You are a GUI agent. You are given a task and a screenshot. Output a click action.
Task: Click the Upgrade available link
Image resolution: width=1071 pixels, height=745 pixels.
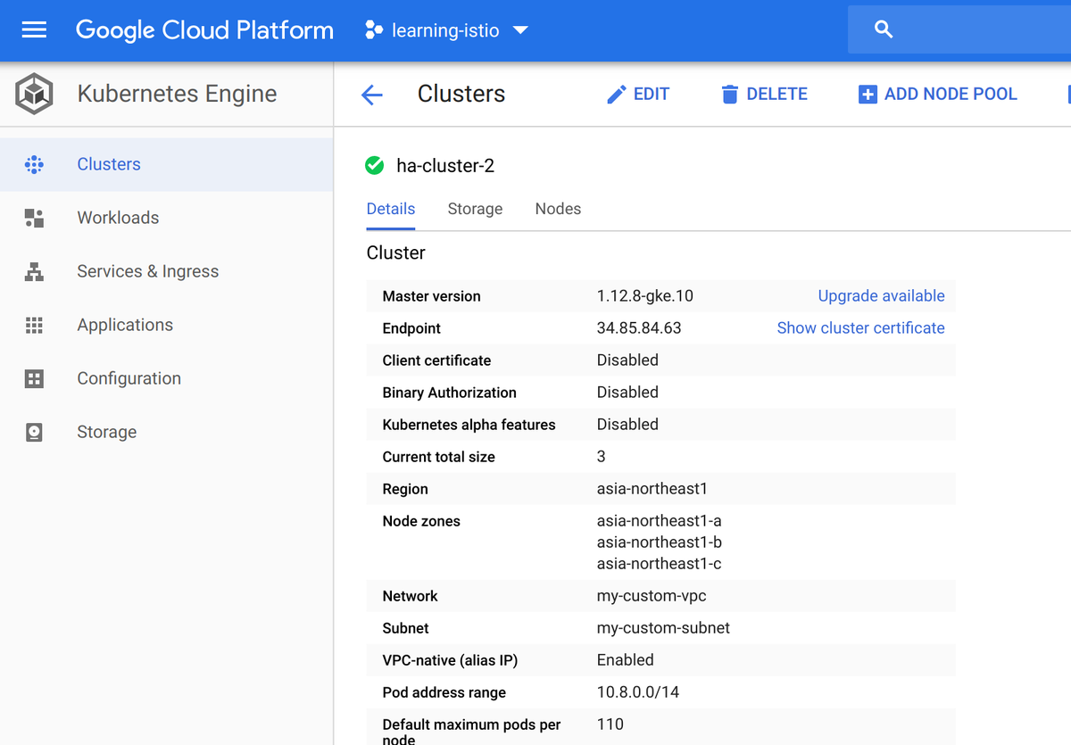click(881, 296)
